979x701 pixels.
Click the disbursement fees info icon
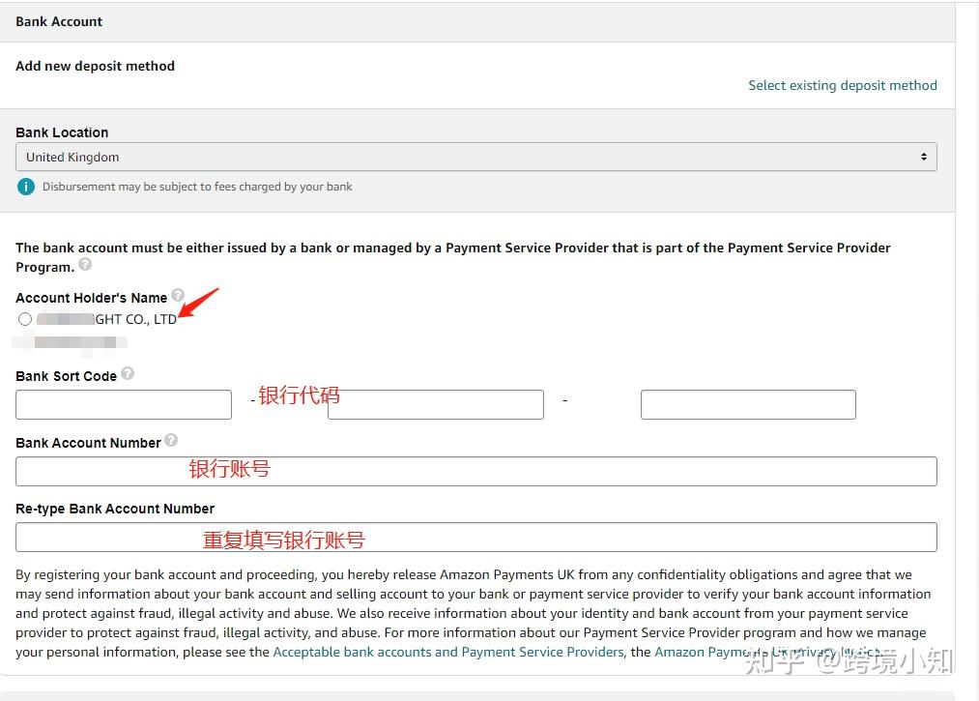click(26, 187)
